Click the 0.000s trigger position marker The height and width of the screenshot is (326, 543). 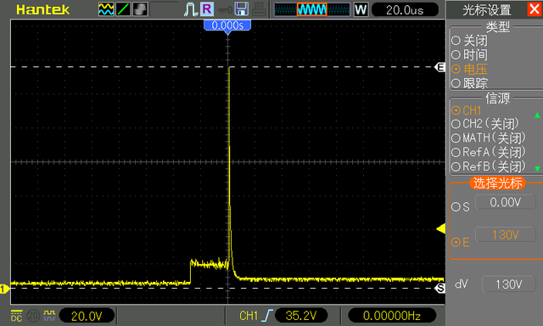tap(227, 25)
